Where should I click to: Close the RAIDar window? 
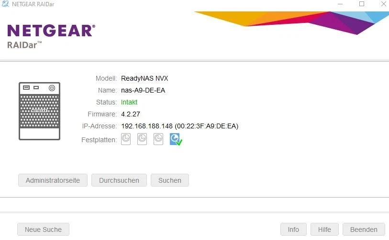click(384, 4)
